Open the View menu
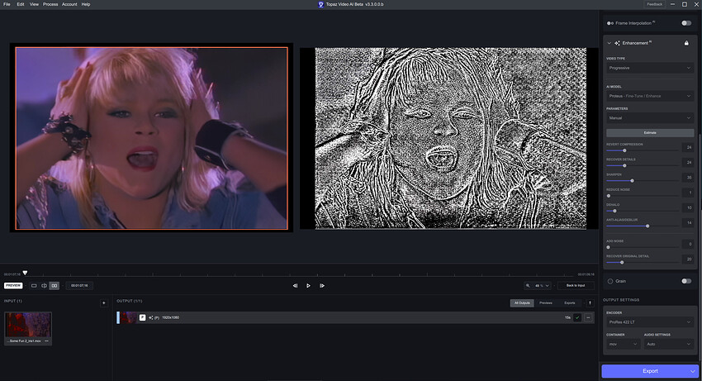Viewport: 702px width, 381px height. tap(34, 4)
